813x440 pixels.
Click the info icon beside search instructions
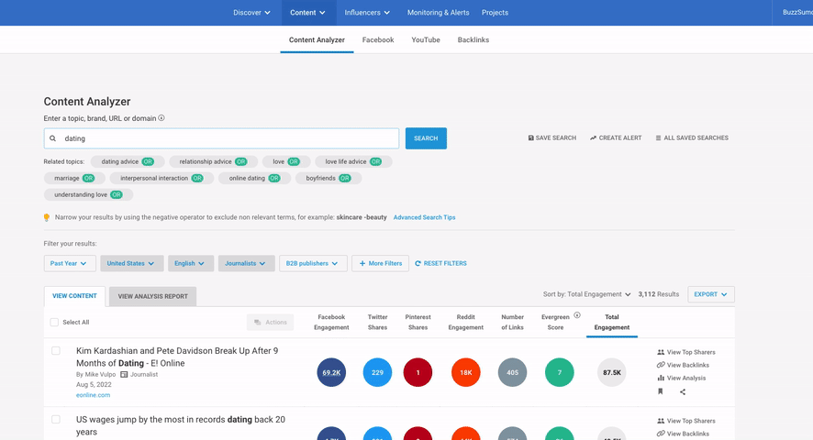point(161,118)
